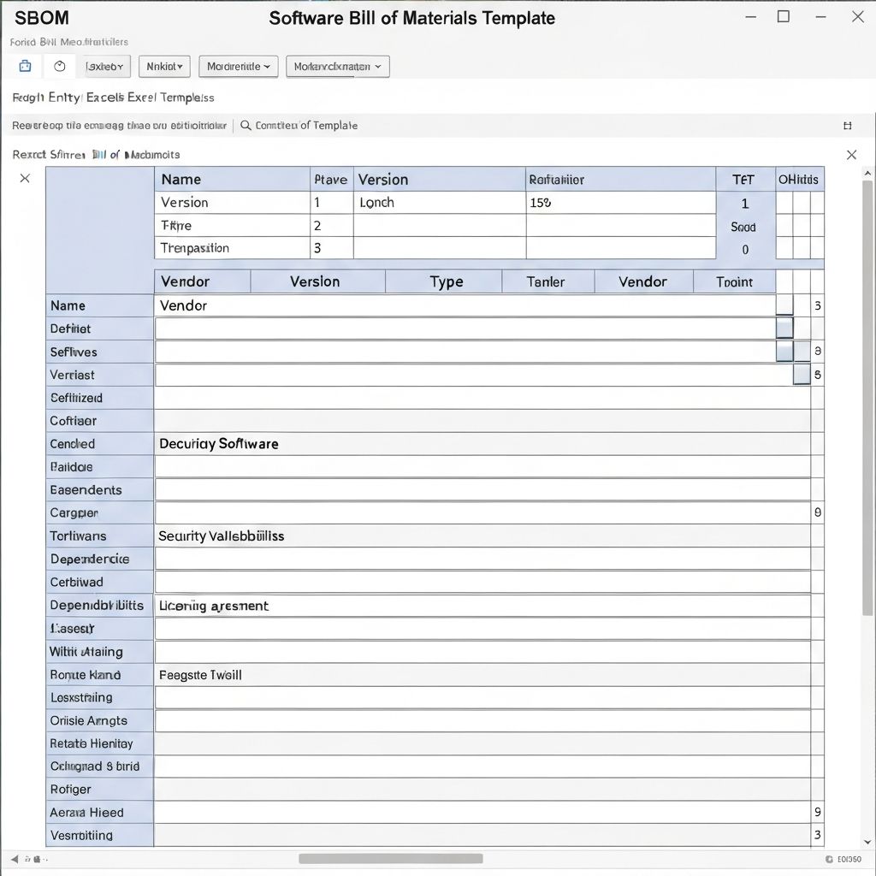Image resolution: width=876 pixels, height=876 pixels.
Task: Click the X icon above the row headers
Action: pyautogui.click(x=25, y=178)
